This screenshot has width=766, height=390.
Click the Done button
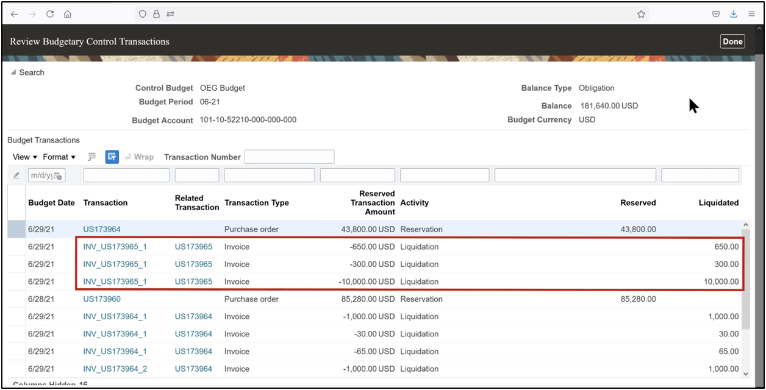tap(732, 41)
